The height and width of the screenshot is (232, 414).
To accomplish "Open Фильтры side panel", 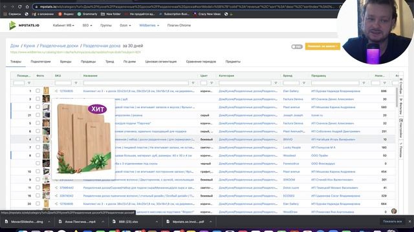I will point(401,106).
